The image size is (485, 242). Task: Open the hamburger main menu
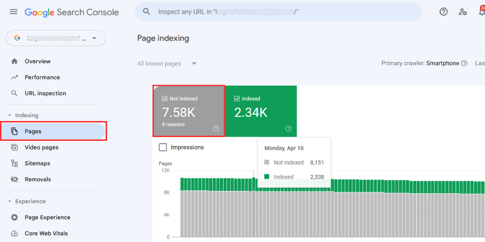click(14, 12)
